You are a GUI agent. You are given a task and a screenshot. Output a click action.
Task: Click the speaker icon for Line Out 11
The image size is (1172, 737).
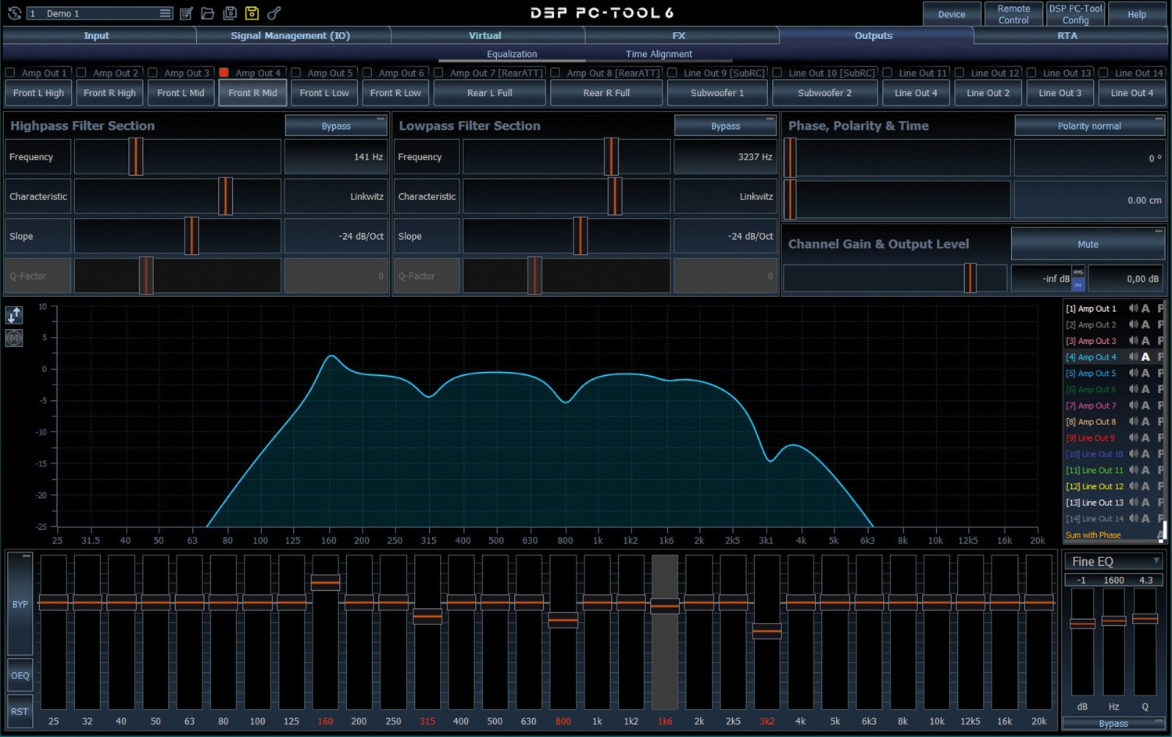[1133, 470]
